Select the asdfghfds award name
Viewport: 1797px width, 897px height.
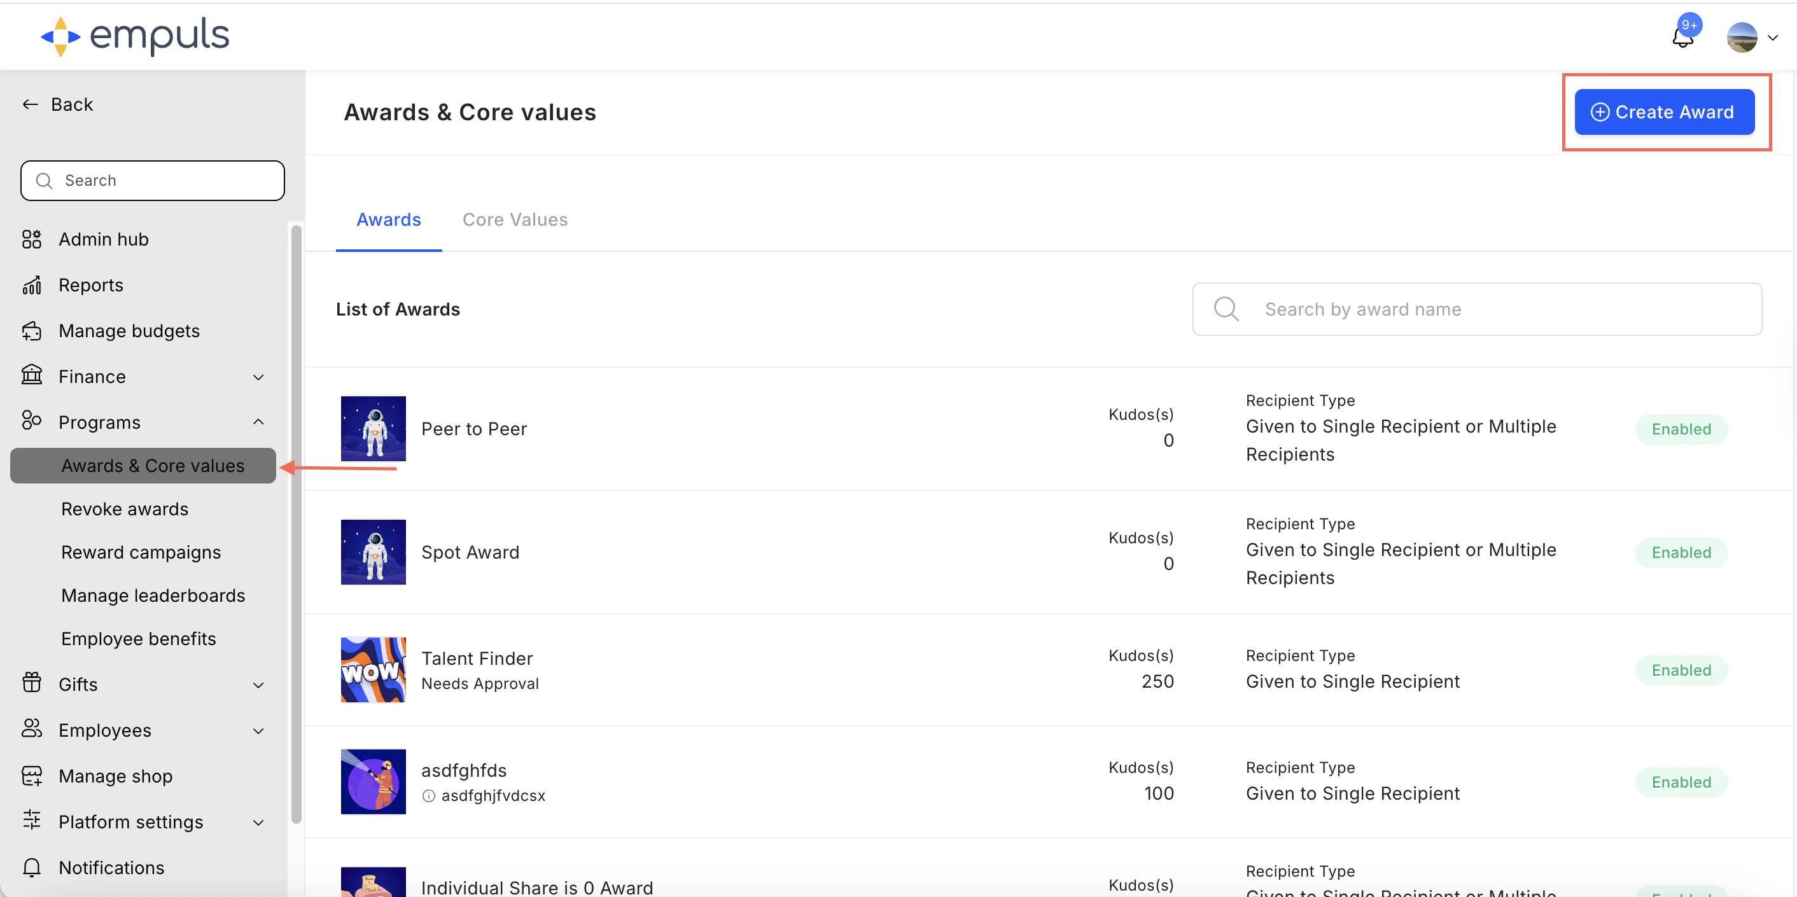pyautogui.click(x=464, y=771)
